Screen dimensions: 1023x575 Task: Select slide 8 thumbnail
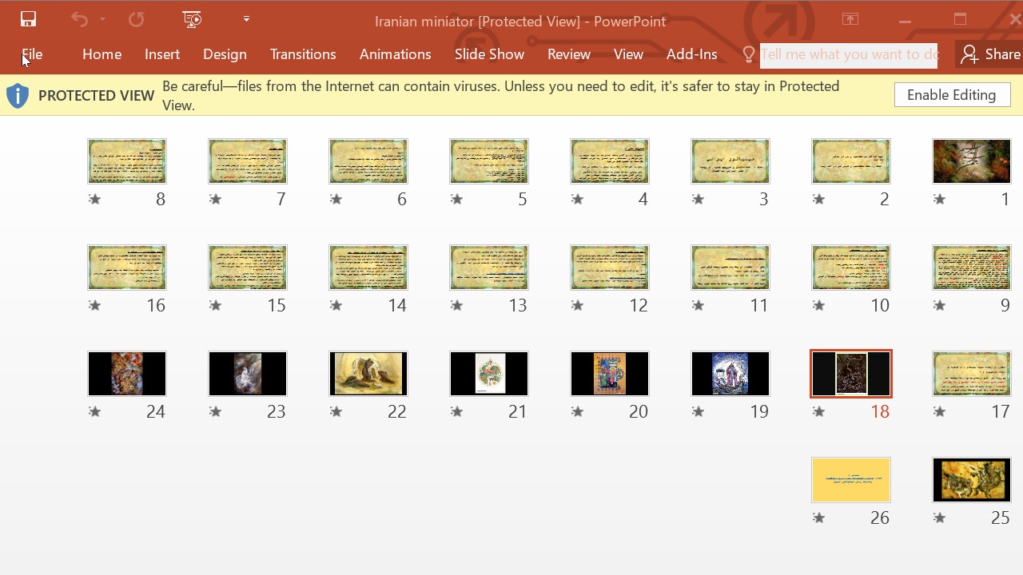(x=126, y=161)
